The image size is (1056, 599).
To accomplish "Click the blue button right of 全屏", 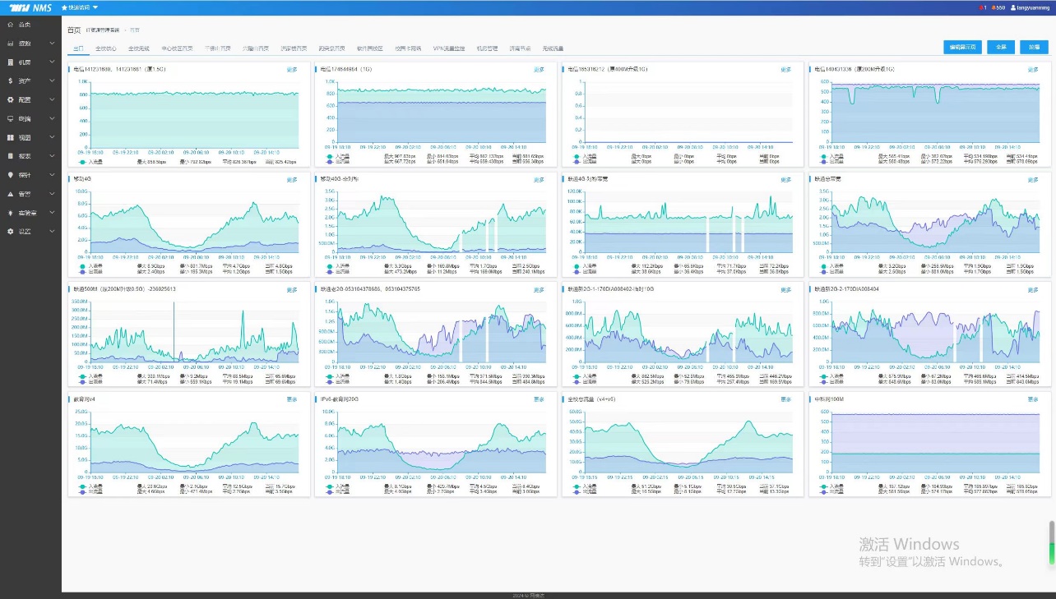I will click(1035, 48).
